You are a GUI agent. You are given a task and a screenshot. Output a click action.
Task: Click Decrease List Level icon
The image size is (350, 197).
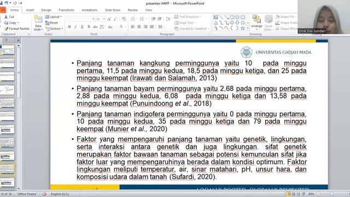pos(153,19)
